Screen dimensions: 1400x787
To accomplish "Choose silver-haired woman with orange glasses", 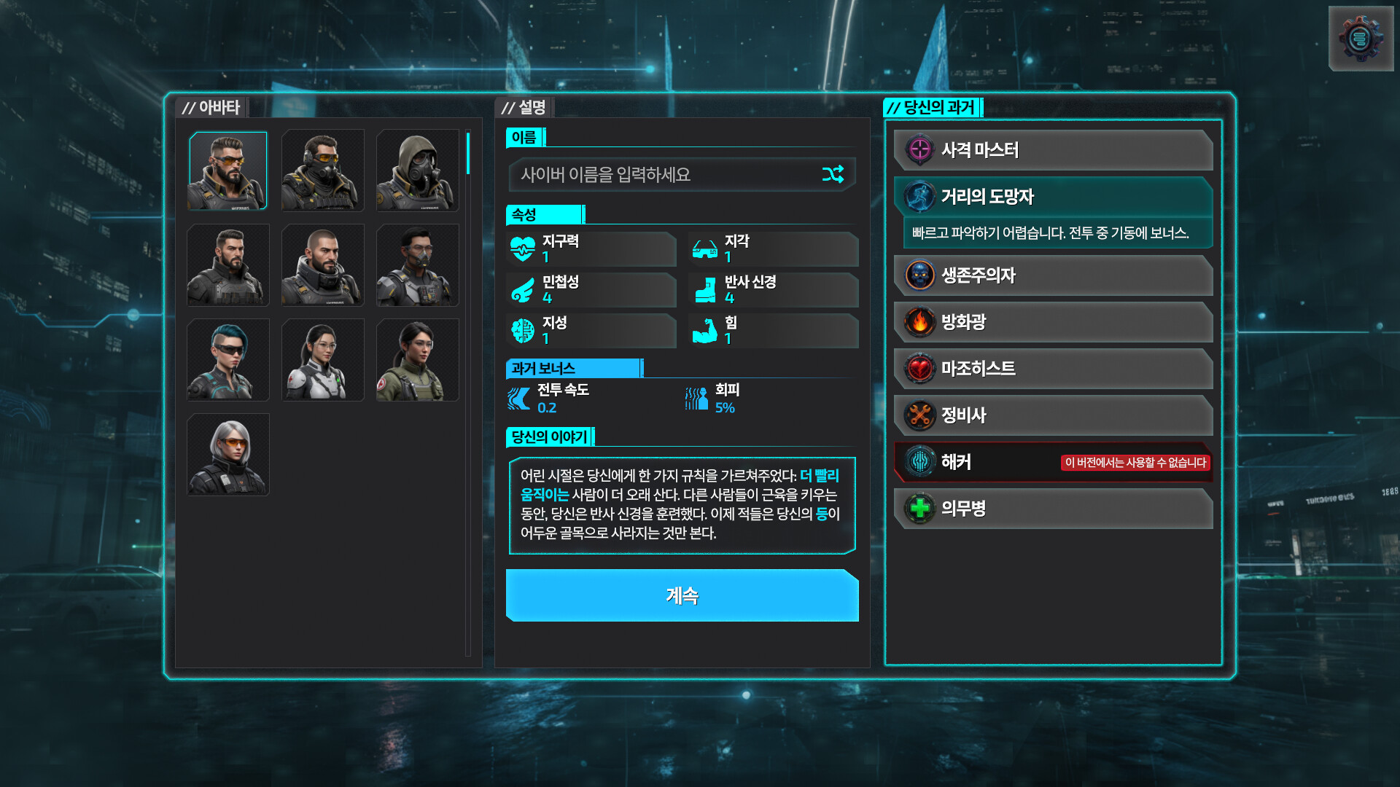I will pyautogui.click(x=228, y=455).
